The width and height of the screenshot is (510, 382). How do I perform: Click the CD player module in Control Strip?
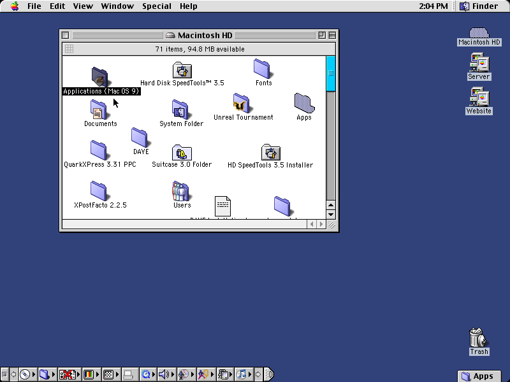coord(26,374)
